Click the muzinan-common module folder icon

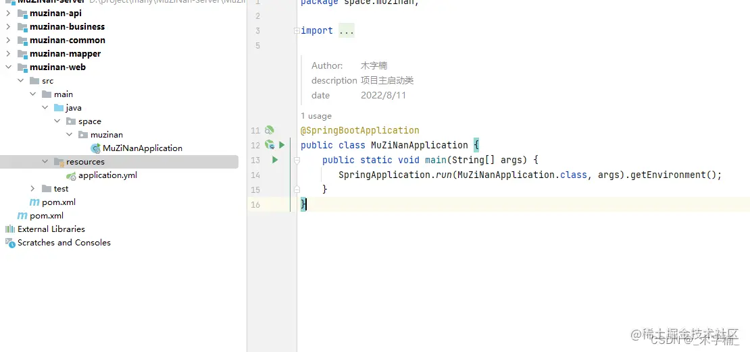[22, 40]
